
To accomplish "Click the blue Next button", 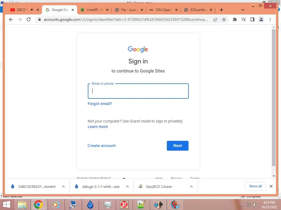I will pyautogui.click(x=178, y=146).
